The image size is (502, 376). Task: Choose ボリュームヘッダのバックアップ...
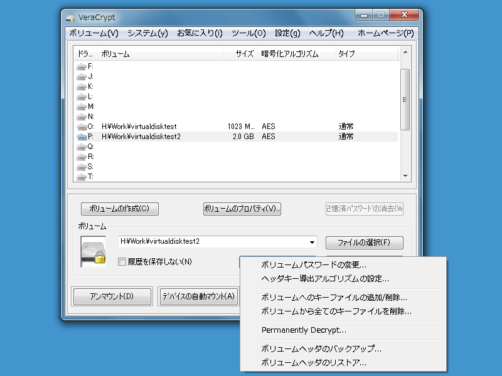343,349
